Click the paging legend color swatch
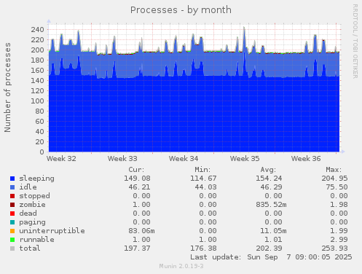Screen dimensions: 362x274 click(12, 222)
